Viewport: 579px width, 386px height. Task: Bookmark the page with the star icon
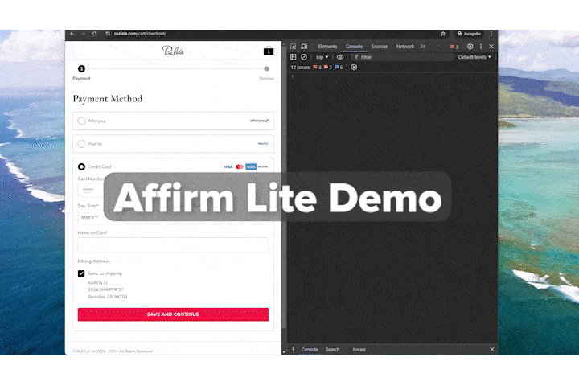click(x=443, y=34)
